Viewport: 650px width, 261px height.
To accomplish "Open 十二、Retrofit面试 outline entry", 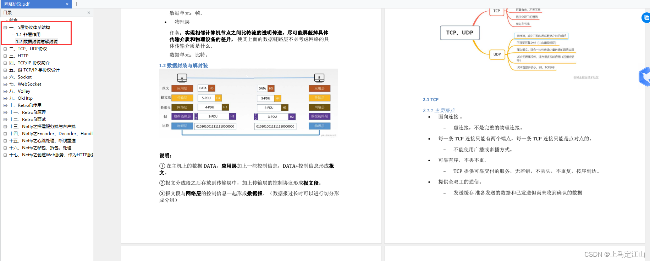I will click(x=27, y=120).
